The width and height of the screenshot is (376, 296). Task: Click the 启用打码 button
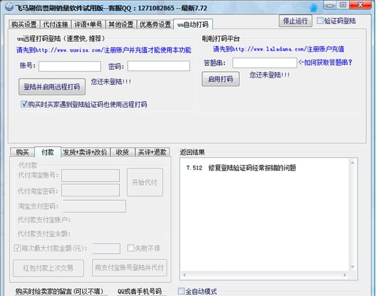coord(220,79)
